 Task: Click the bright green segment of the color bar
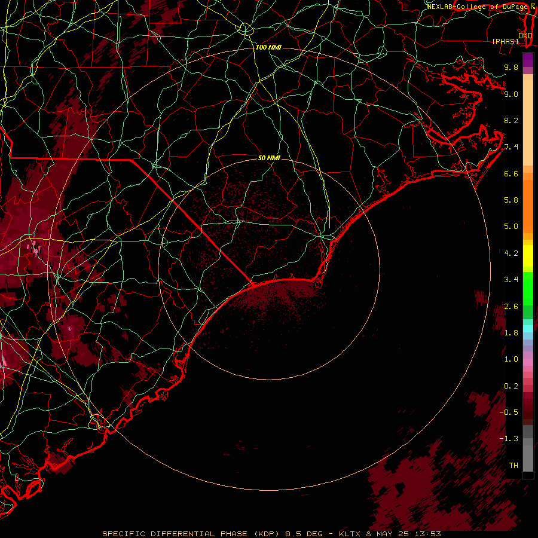point(528,288)
